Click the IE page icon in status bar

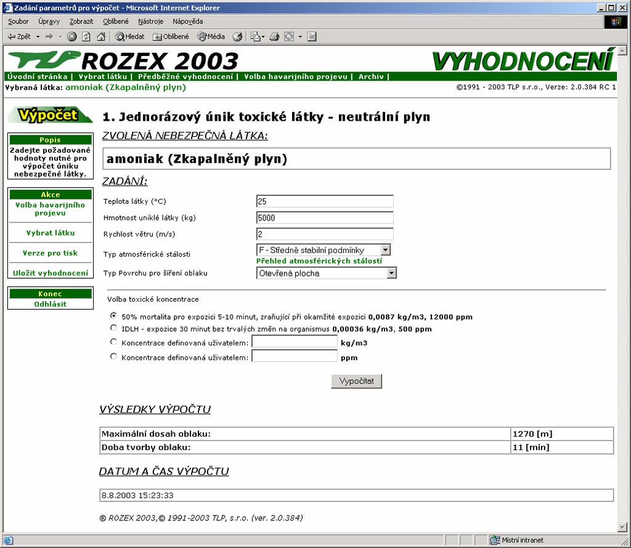(x=8, y=540)
